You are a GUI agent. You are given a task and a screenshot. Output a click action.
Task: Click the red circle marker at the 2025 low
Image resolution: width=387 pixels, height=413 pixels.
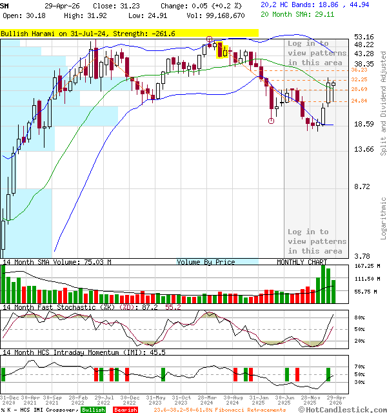pyautogui.click(x=272, y=121)
